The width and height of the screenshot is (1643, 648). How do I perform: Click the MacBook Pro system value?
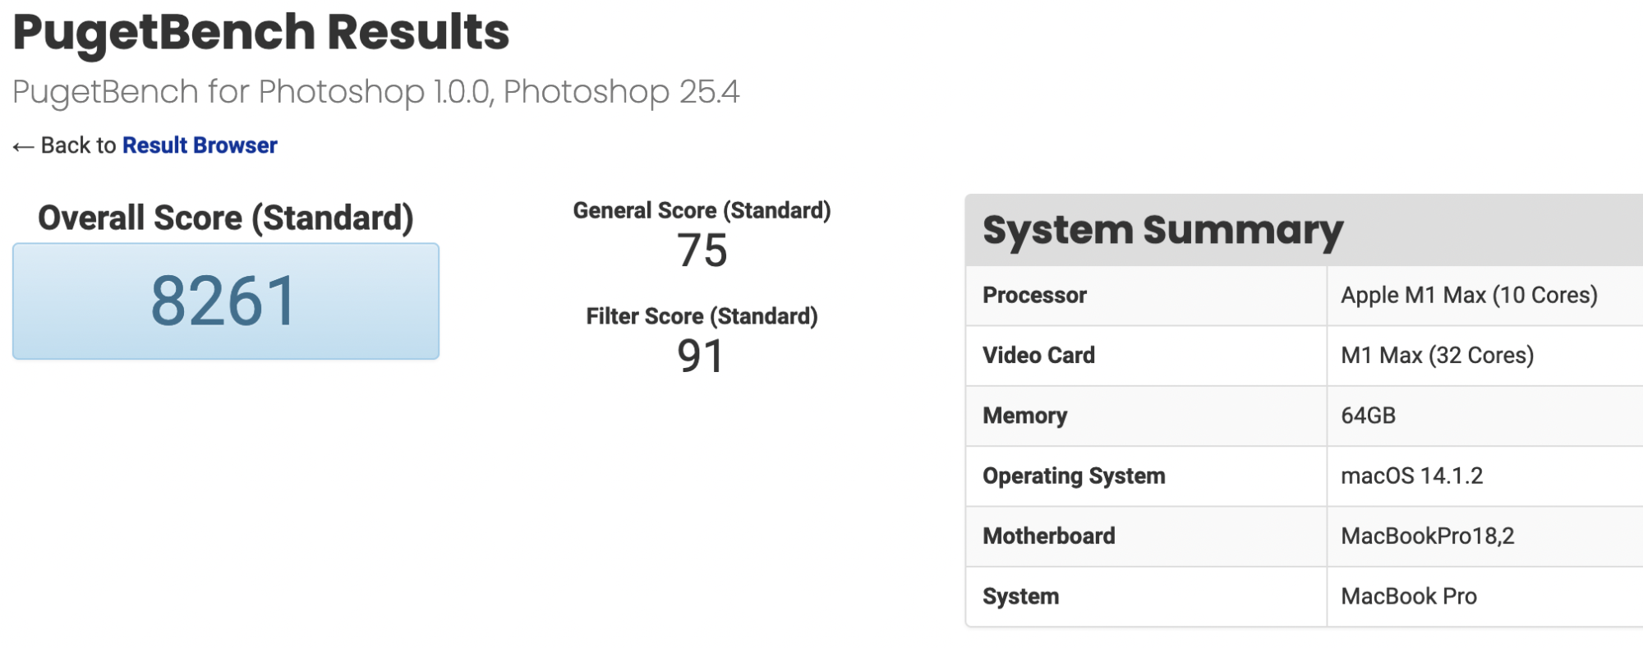pos(1409,596)
